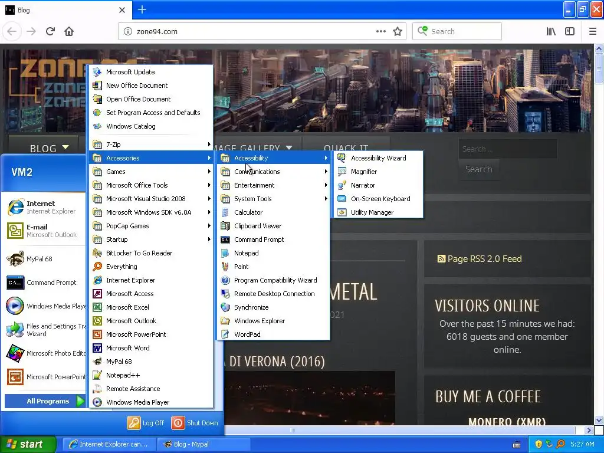Expand Microsoft Windows SDK v6.0A folder
The height and width of the screenshot is (453, 604).
pyautogui.click(x=151, y=212)
